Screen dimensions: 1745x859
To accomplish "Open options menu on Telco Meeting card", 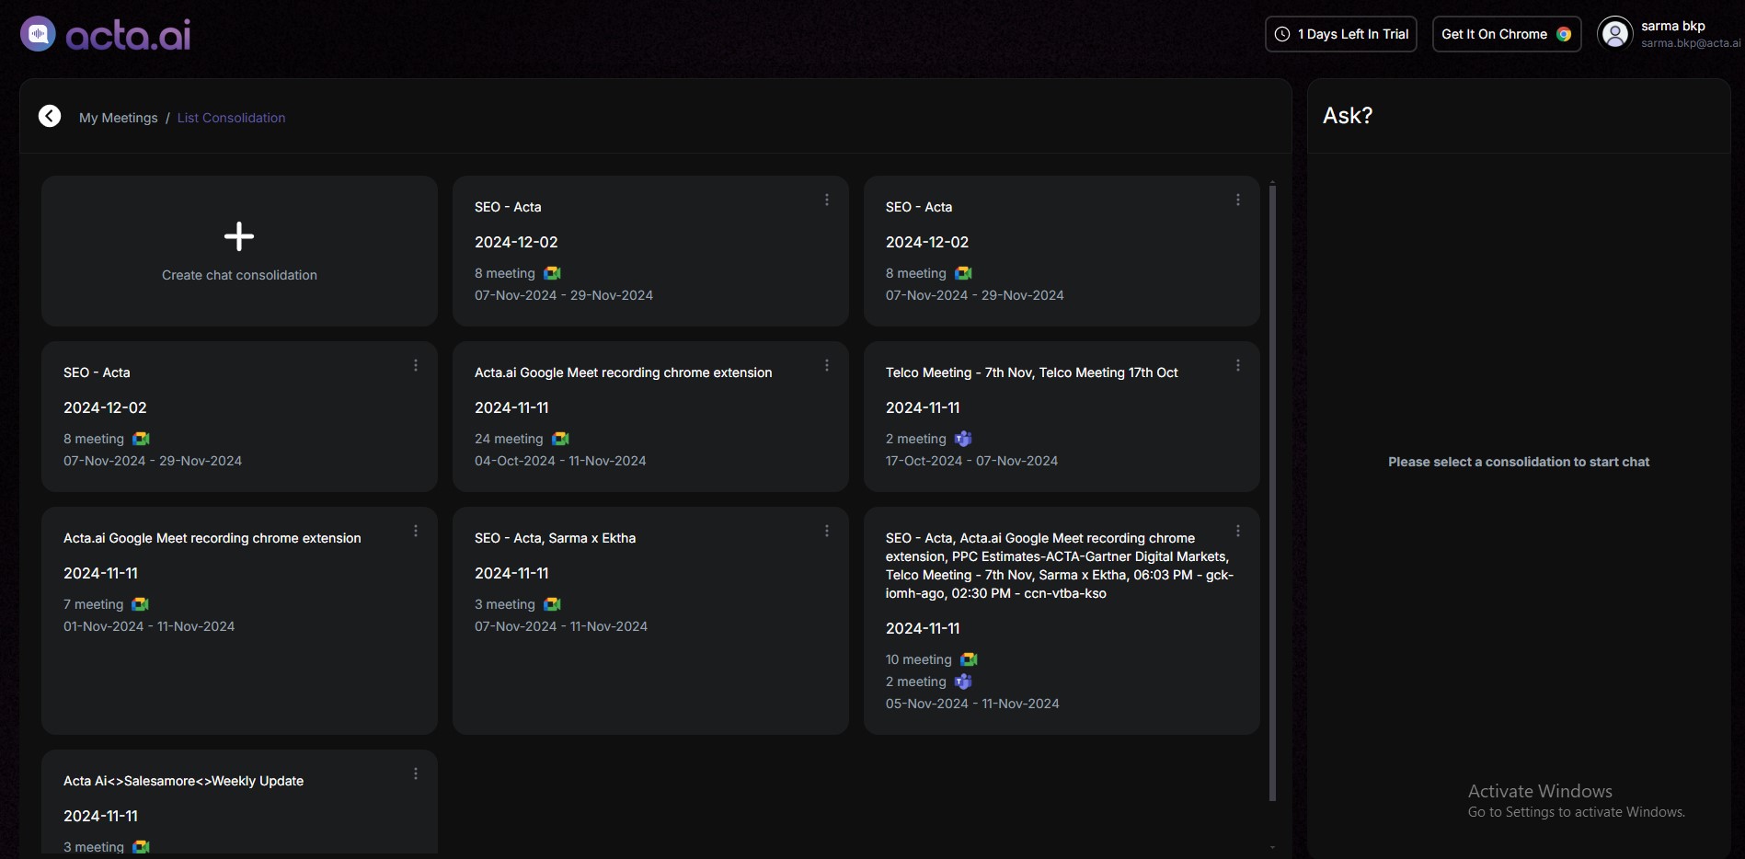I will pos(1238,365).
